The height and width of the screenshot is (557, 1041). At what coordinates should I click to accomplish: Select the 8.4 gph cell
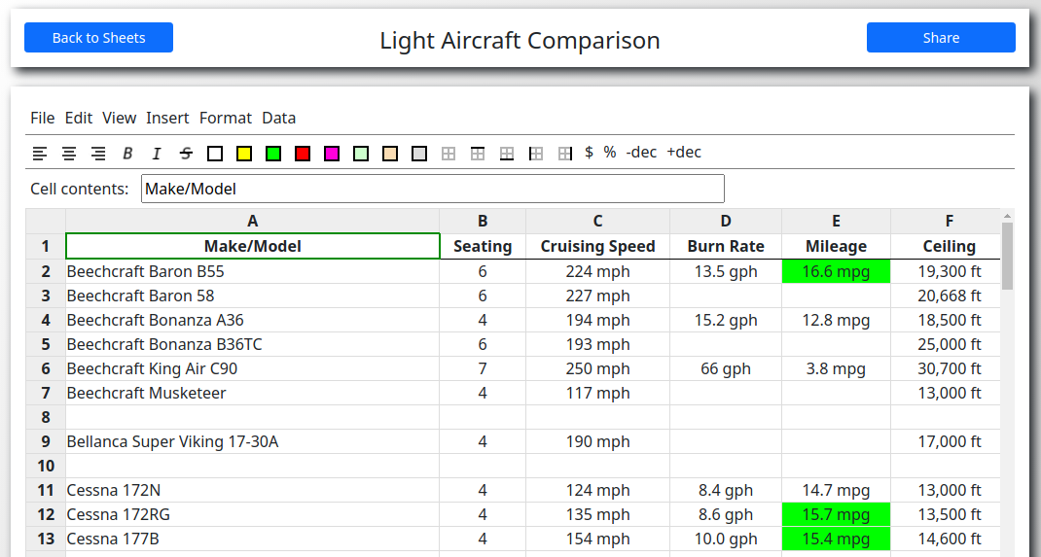(x=726, y=490)
